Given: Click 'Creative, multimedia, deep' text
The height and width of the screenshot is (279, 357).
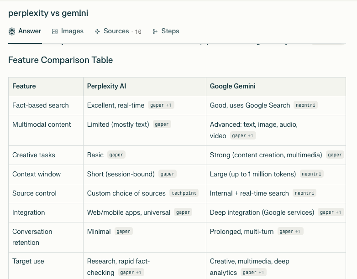Looking at the screenshot, I should click(250, 261).
